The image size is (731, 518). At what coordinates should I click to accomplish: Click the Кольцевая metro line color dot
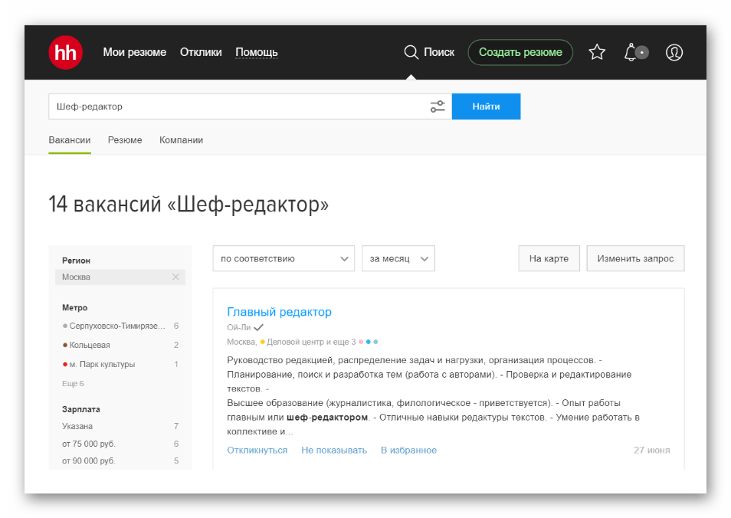(65, 345)
